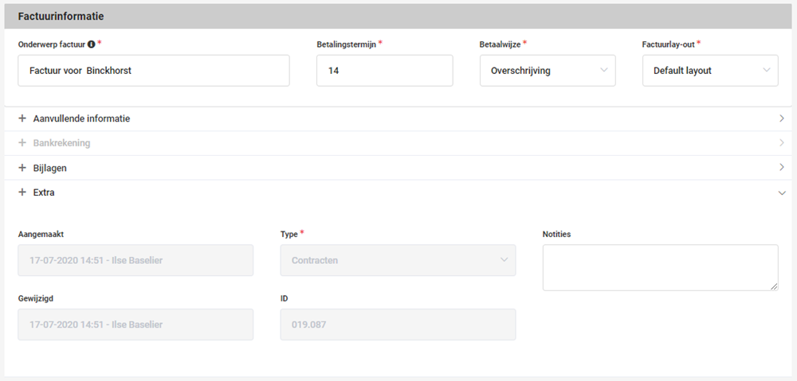Expand the Bijlagen section with its chevron
Viewport: 797px width, 381px height.
click(782, 167)
